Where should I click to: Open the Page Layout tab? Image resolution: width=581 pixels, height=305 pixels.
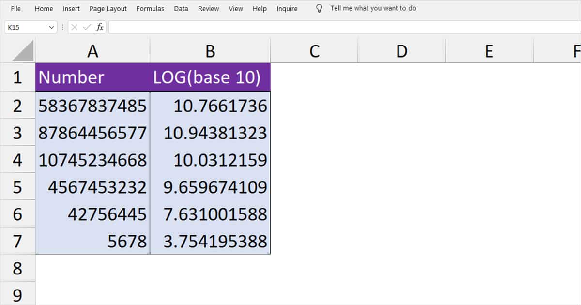click(108, 9)
